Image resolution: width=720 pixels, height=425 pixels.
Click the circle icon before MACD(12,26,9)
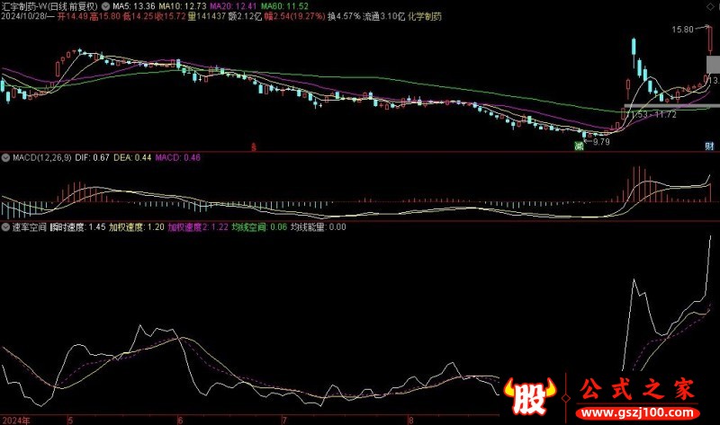click(6, 158)
